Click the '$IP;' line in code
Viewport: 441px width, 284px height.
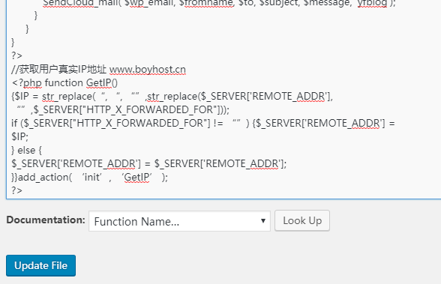point(20,136)
